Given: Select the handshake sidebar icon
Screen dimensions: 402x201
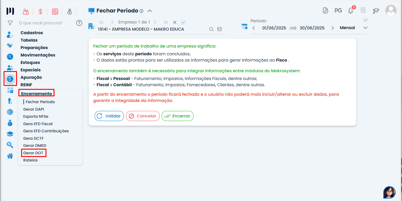Looking at the screenshot, I should tap(10, 45).
